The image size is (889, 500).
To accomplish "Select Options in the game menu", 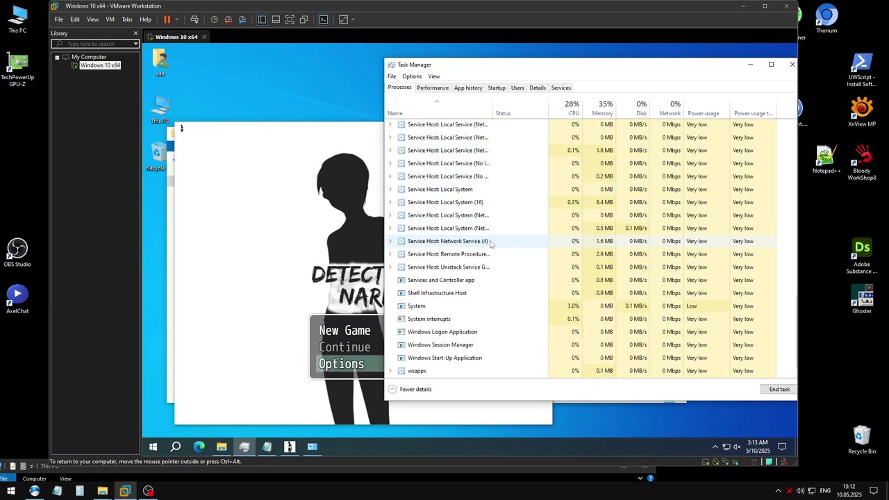I will [x=341, y=364].
